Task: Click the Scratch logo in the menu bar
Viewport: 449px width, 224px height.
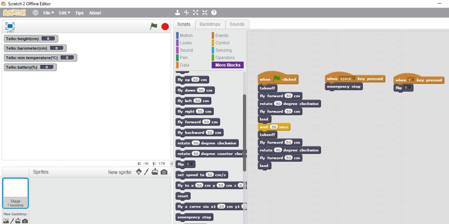Action: click(14, 13)
